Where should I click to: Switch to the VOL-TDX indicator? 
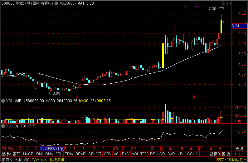pos(140,154)
